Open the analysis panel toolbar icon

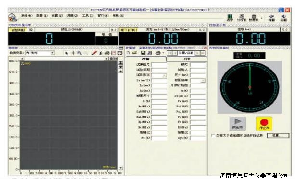[242, 18]
